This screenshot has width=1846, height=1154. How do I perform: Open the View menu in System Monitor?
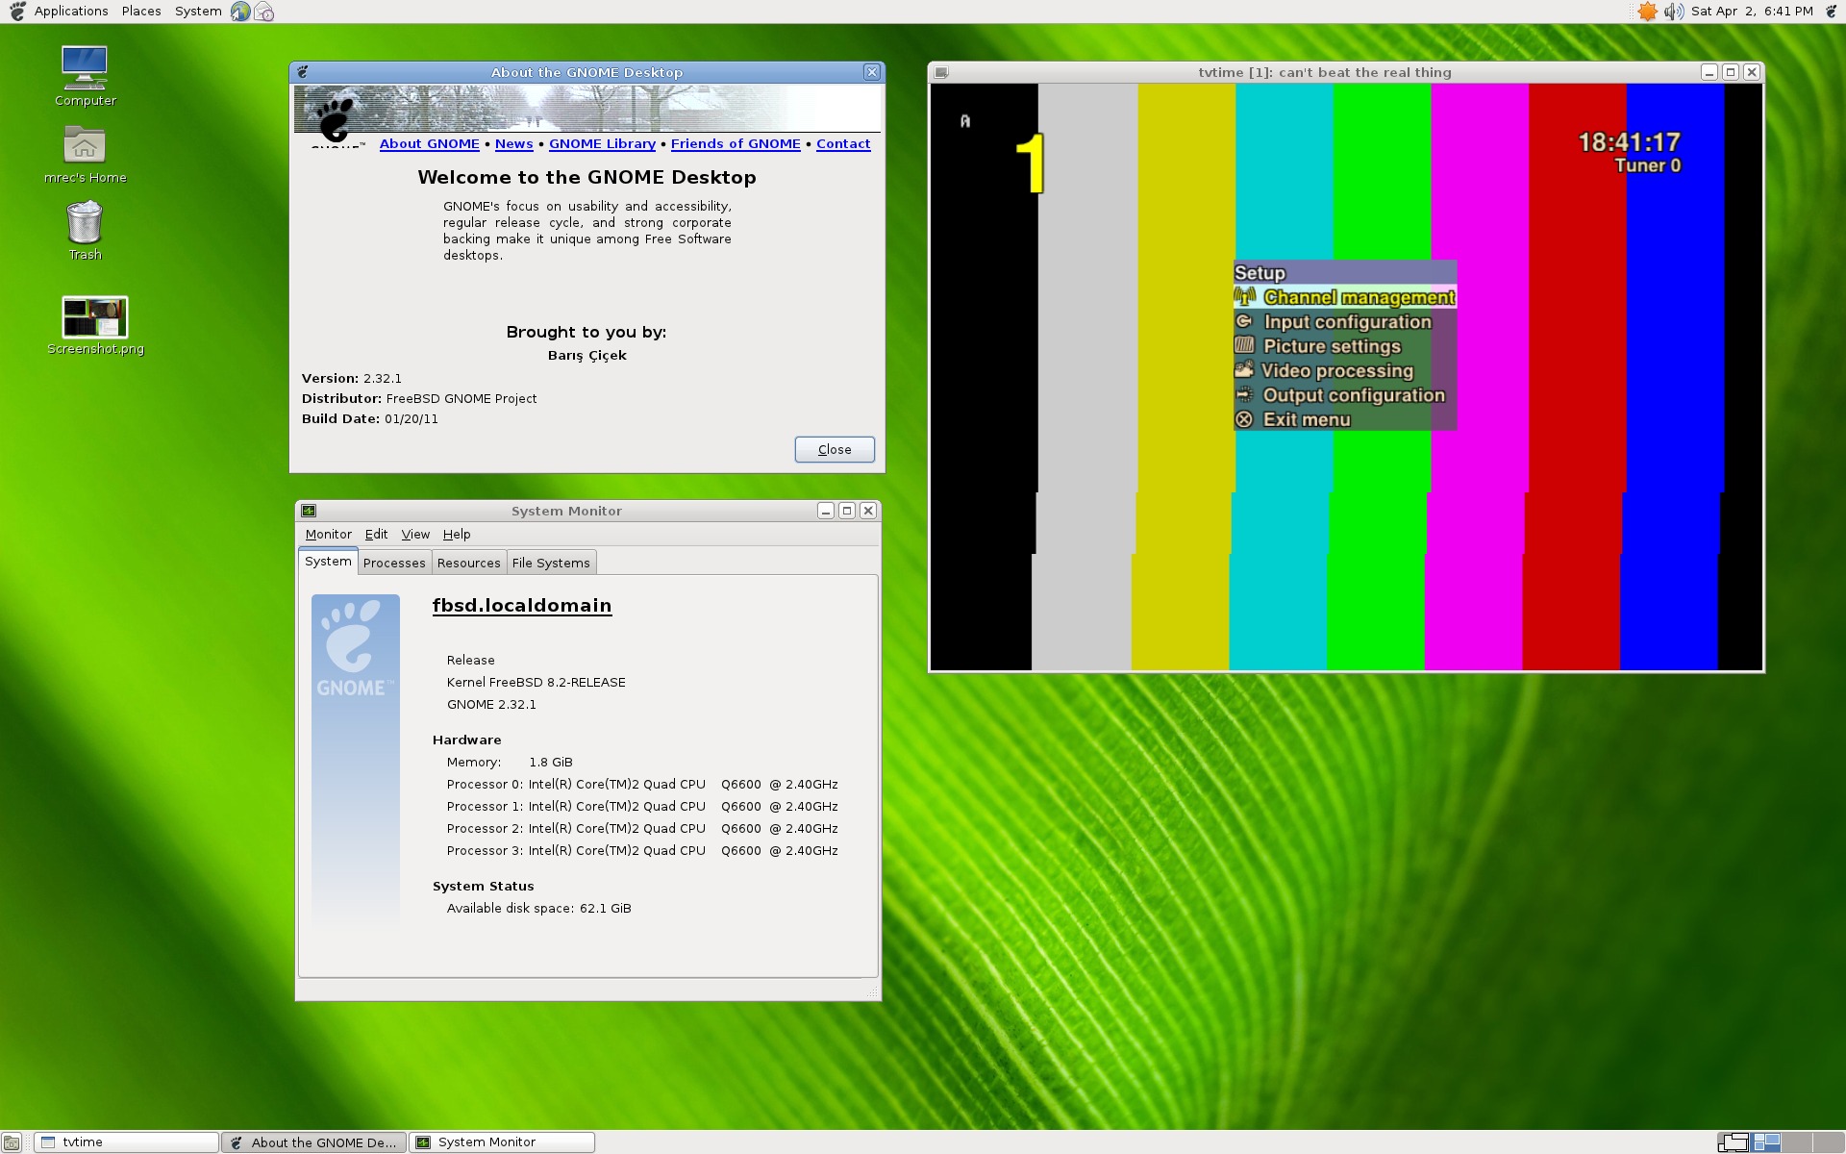coord(415,535)
